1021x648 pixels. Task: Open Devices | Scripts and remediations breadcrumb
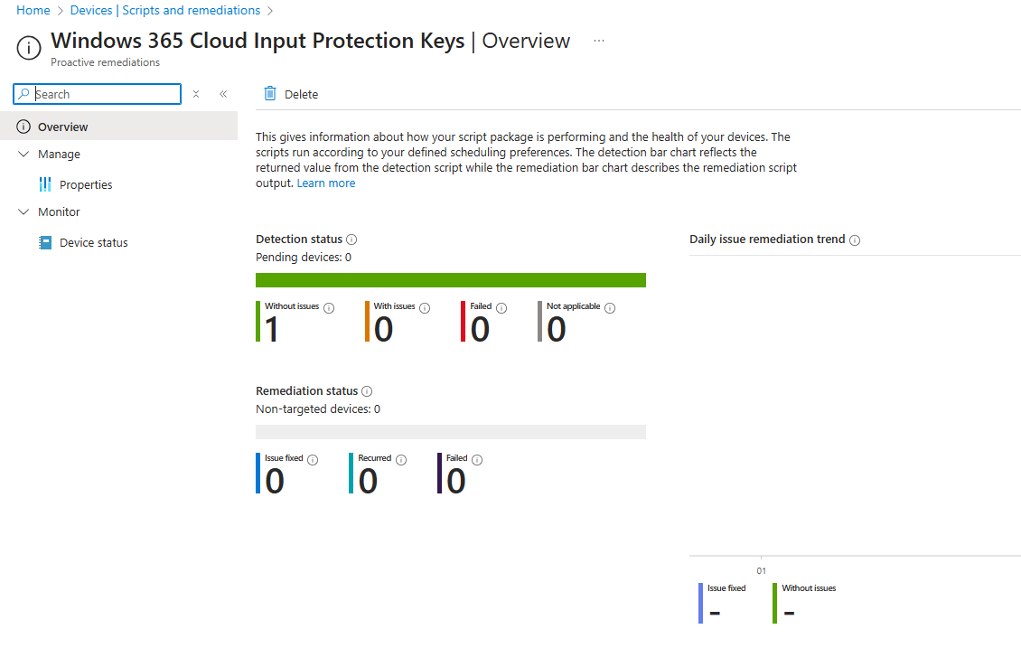tap(164, 11)
